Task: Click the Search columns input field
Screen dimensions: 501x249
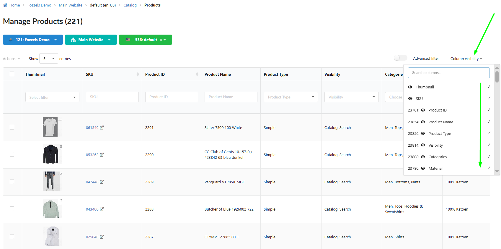Action: point(448,73)
